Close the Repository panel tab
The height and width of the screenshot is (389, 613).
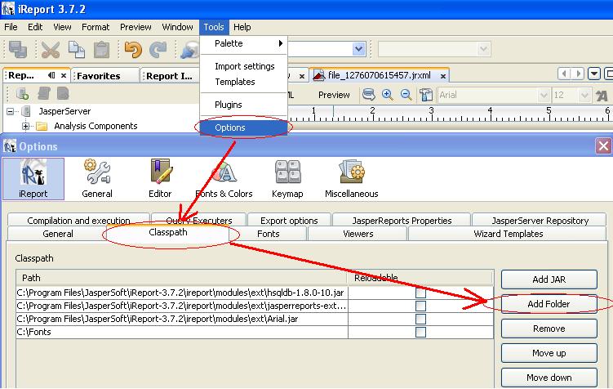[64, 75]
